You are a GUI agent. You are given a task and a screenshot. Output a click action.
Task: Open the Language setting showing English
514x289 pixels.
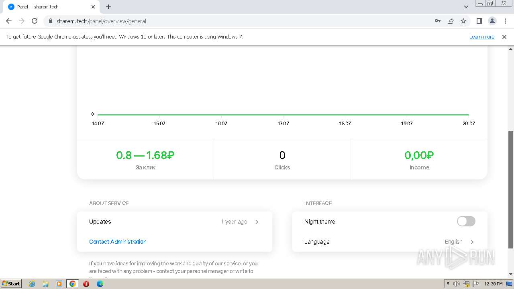[x=390, y=242]
